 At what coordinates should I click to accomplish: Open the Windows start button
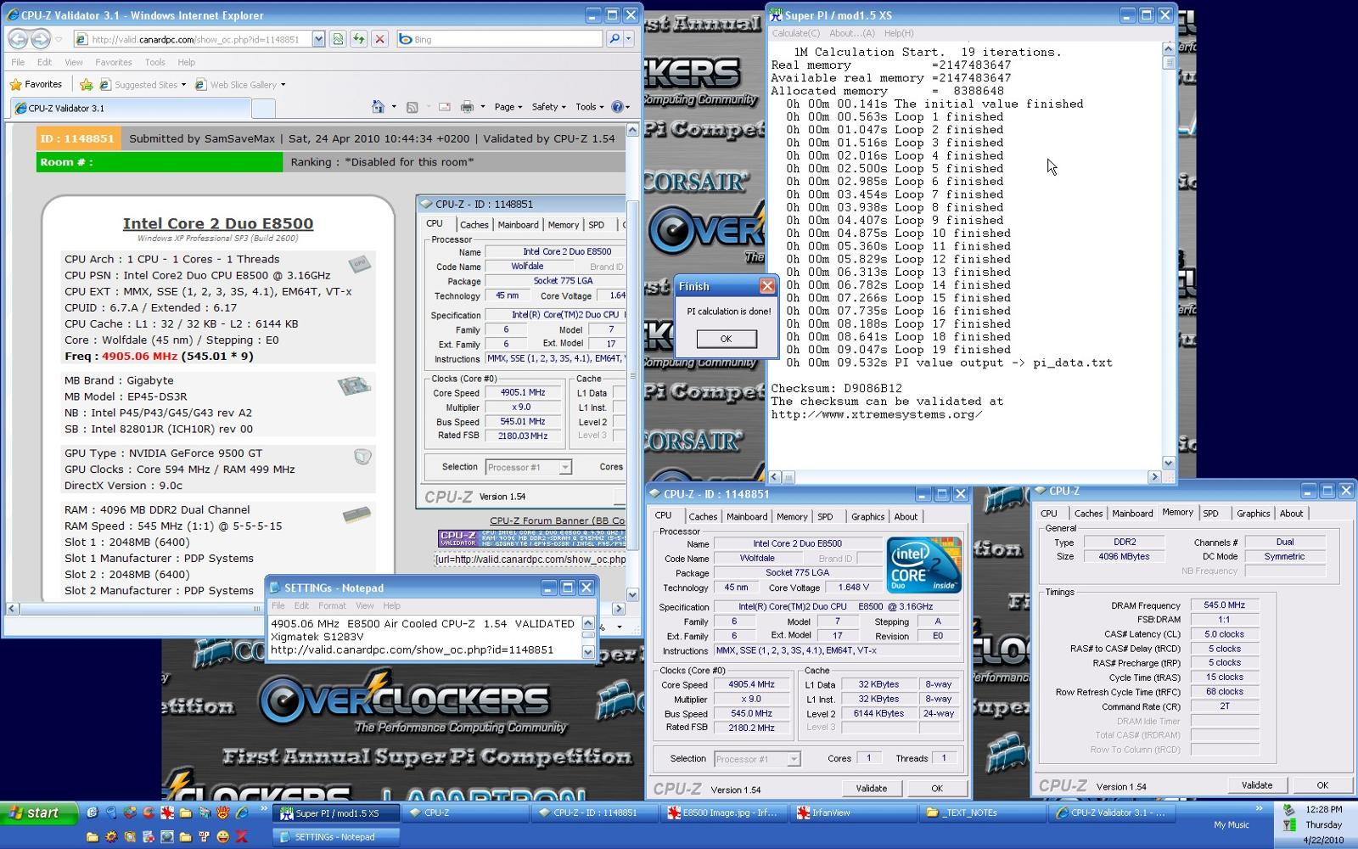(39, 812)
